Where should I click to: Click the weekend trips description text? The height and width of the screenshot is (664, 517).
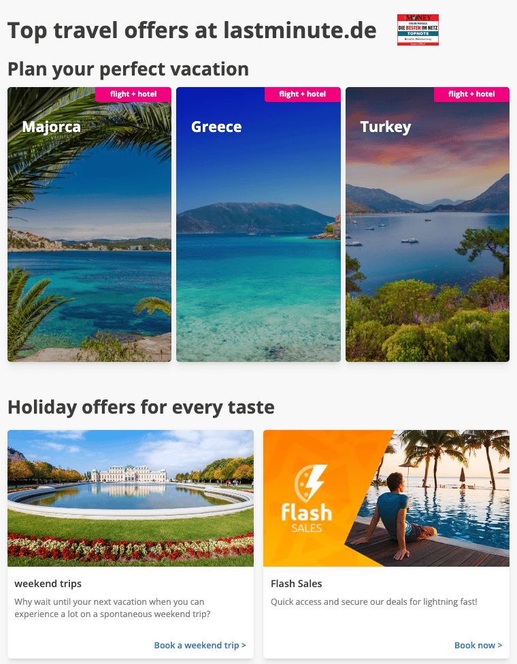point(112,608)
